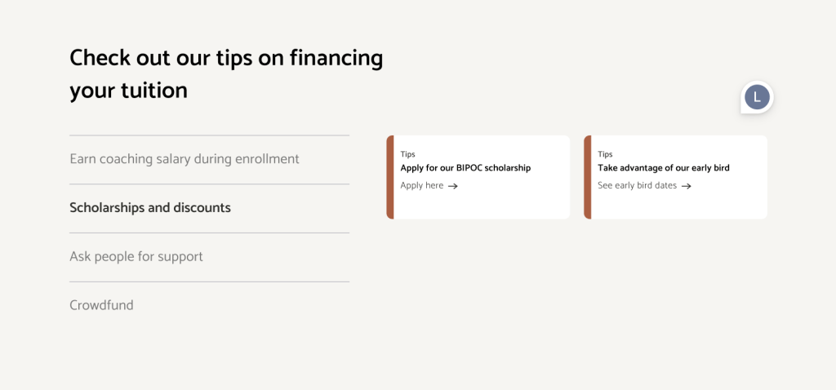836x390 pixels.
Task: Open the "See early bird dates" link
Action: tap(637, 186)
